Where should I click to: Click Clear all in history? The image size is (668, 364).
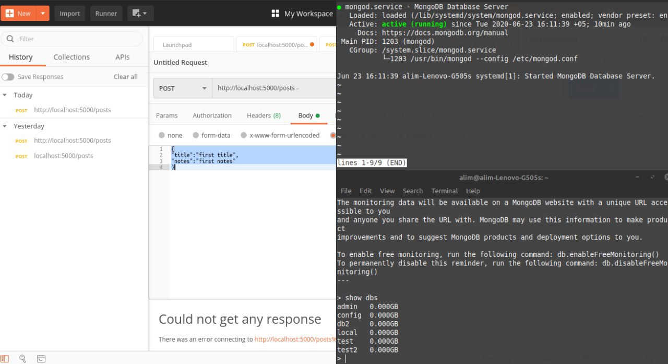pyautogui.click(x=126, y=77)
